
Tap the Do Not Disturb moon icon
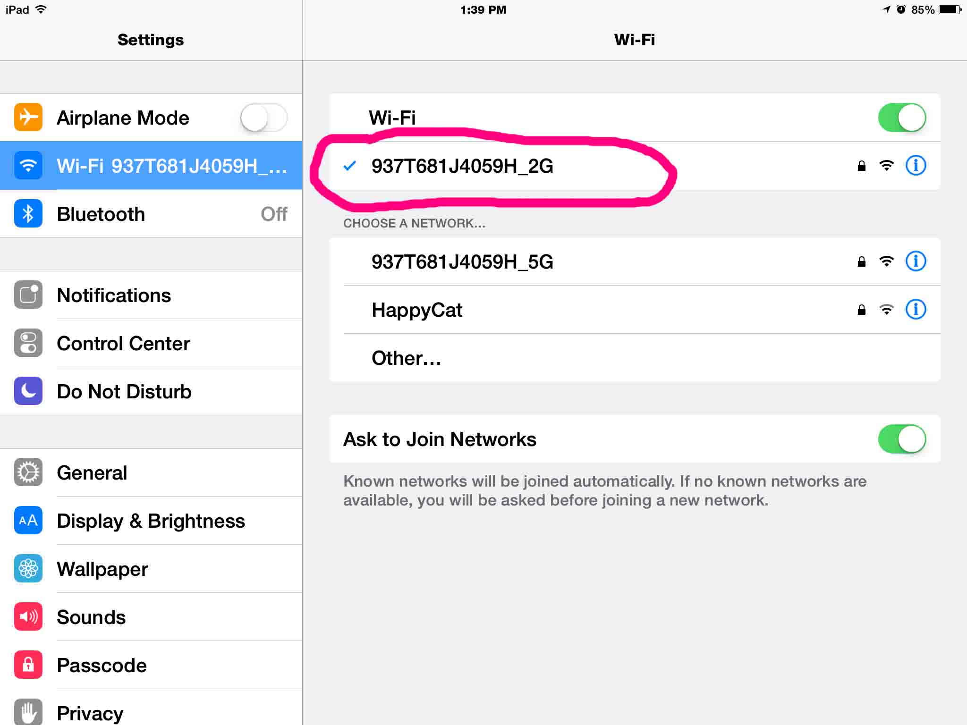click(x=28, y=391)
